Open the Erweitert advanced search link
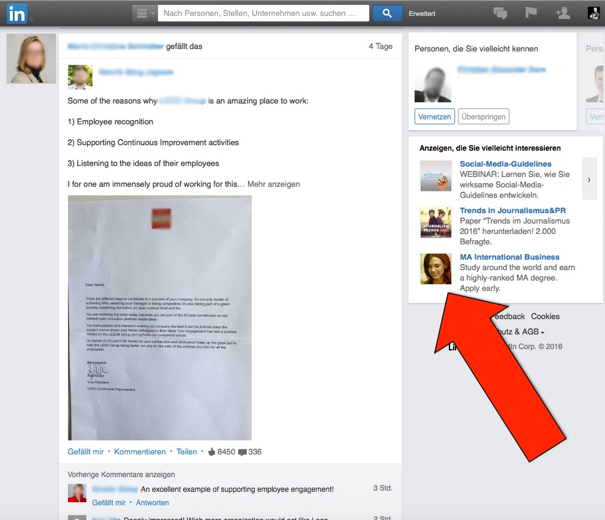Screen dimensions: 605x520 [422, 13]
